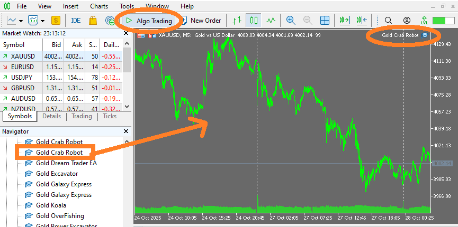Open the user account profile icon
Screen dimensions: 458x227
click(407, 21)
